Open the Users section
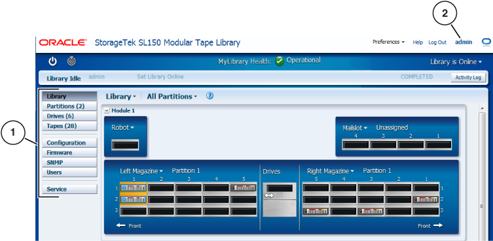 [69, 172]
